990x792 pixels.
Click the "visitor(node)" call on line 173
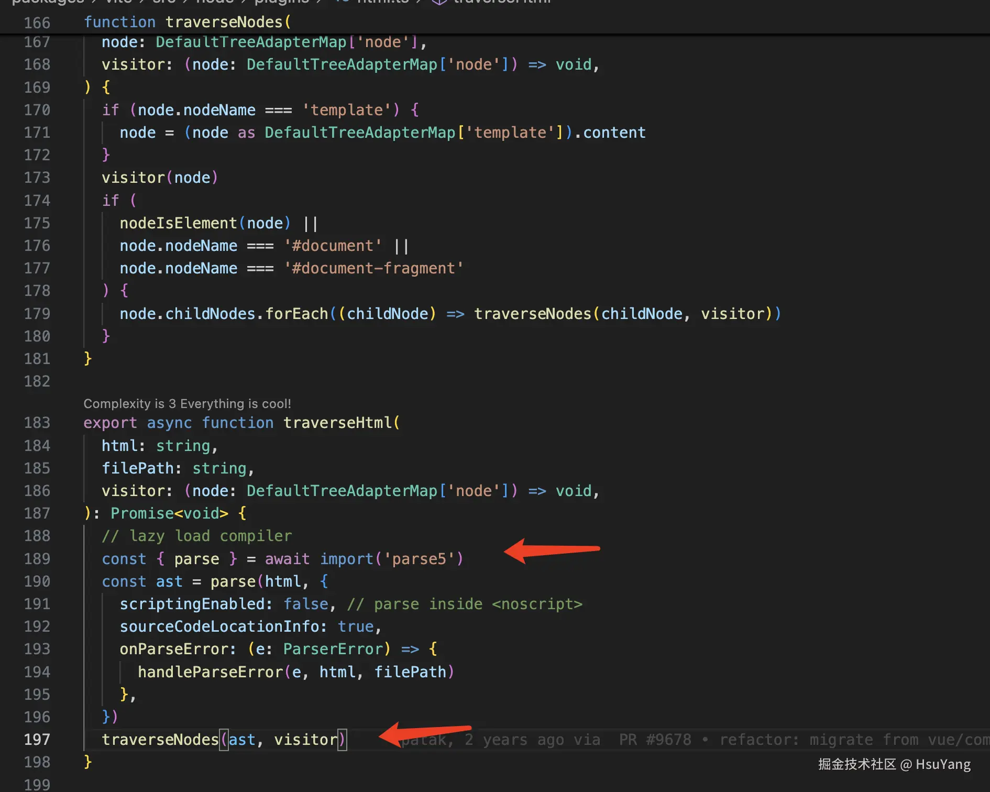pos(160,178)
